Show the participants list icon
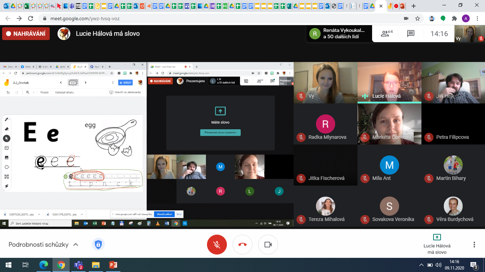This screenshot has height=272, width=485. point(386,34)
